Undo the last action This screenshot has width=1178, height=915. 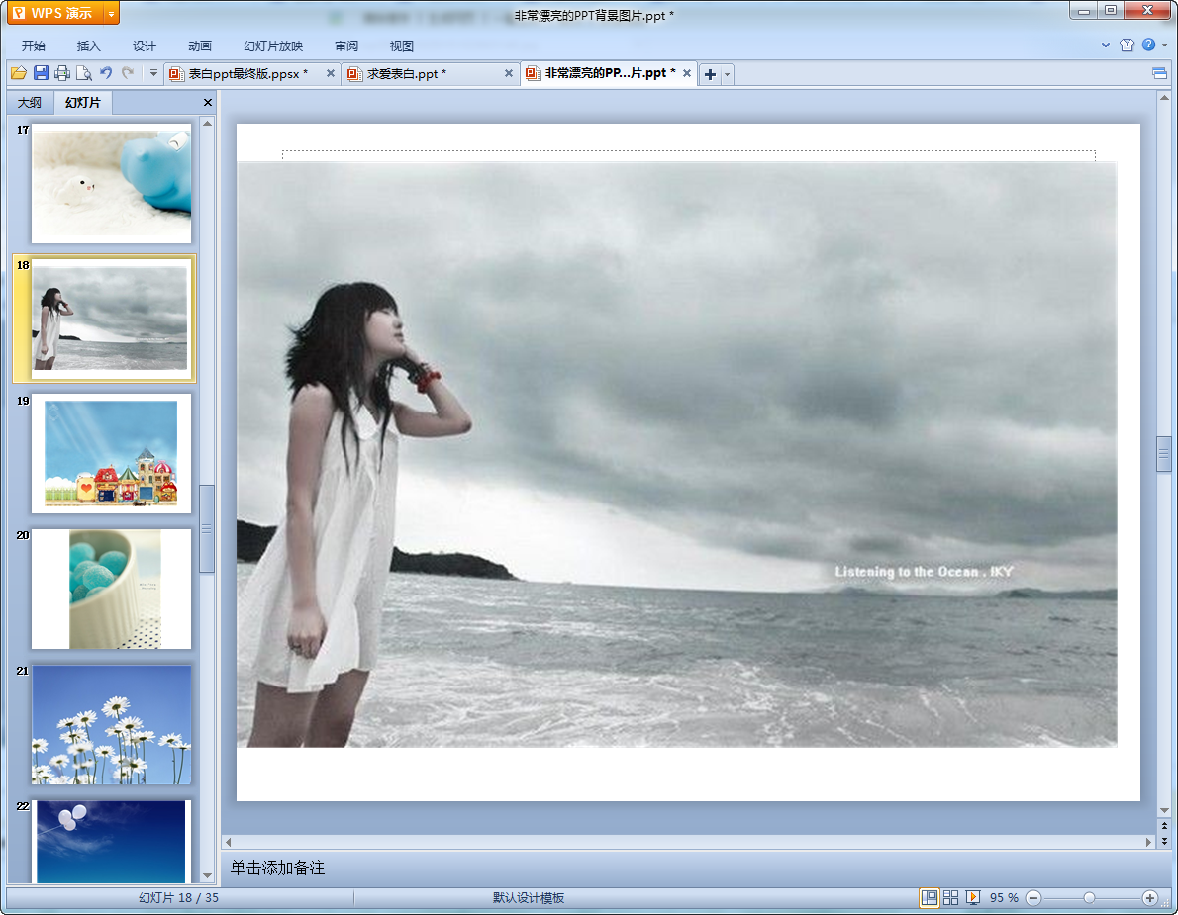click(106, 73)
